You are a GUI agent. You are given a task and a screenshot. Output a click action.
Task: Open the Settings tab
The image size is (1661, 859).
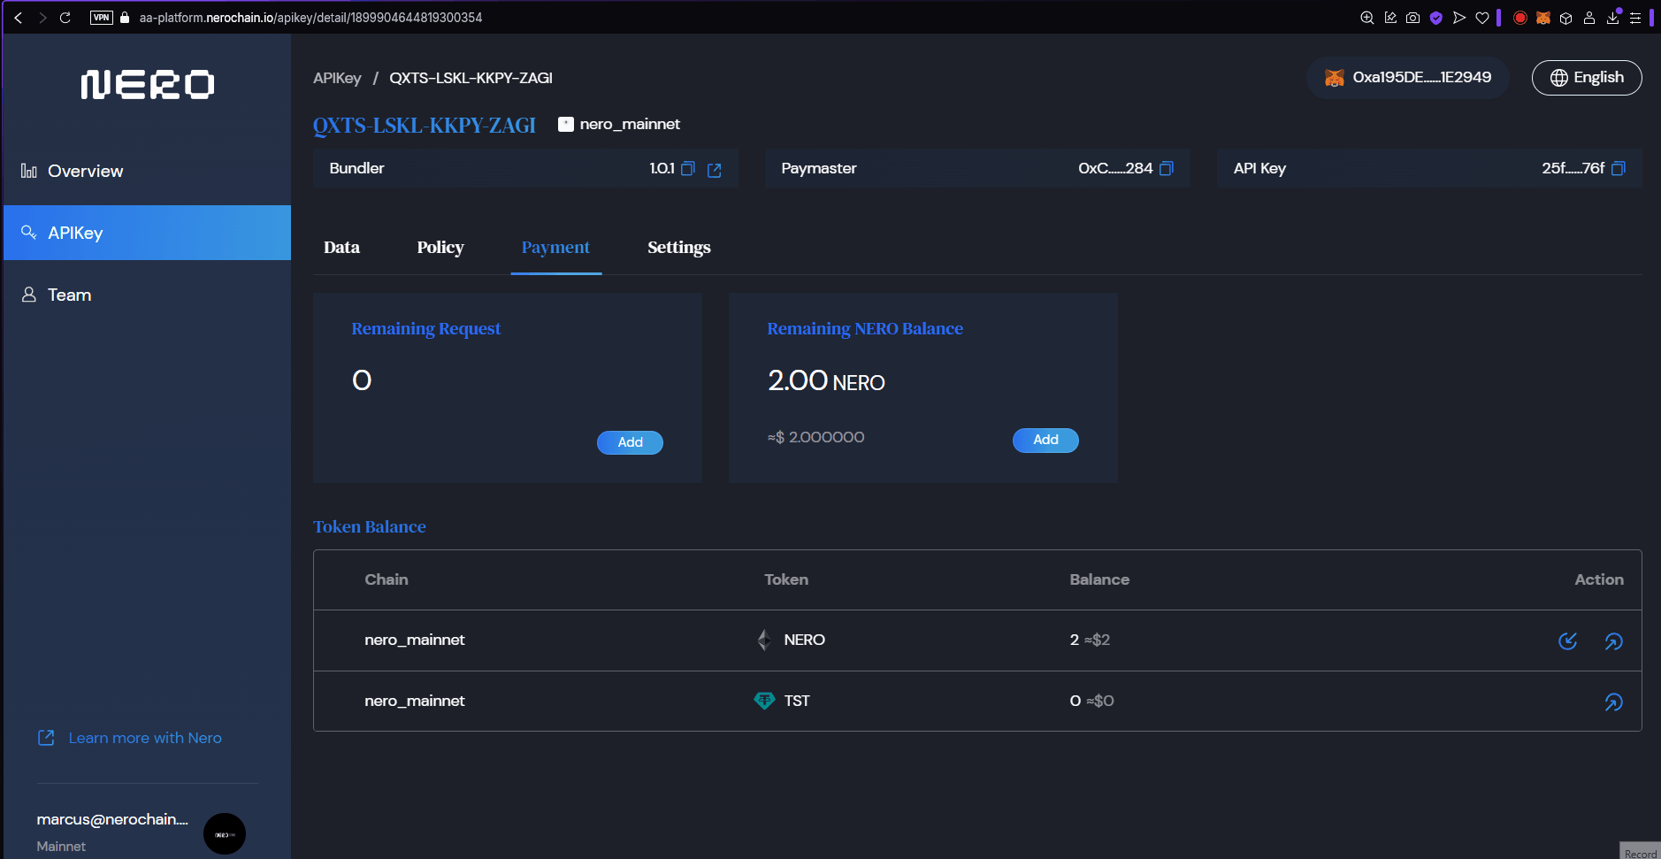tap(678, 248)
